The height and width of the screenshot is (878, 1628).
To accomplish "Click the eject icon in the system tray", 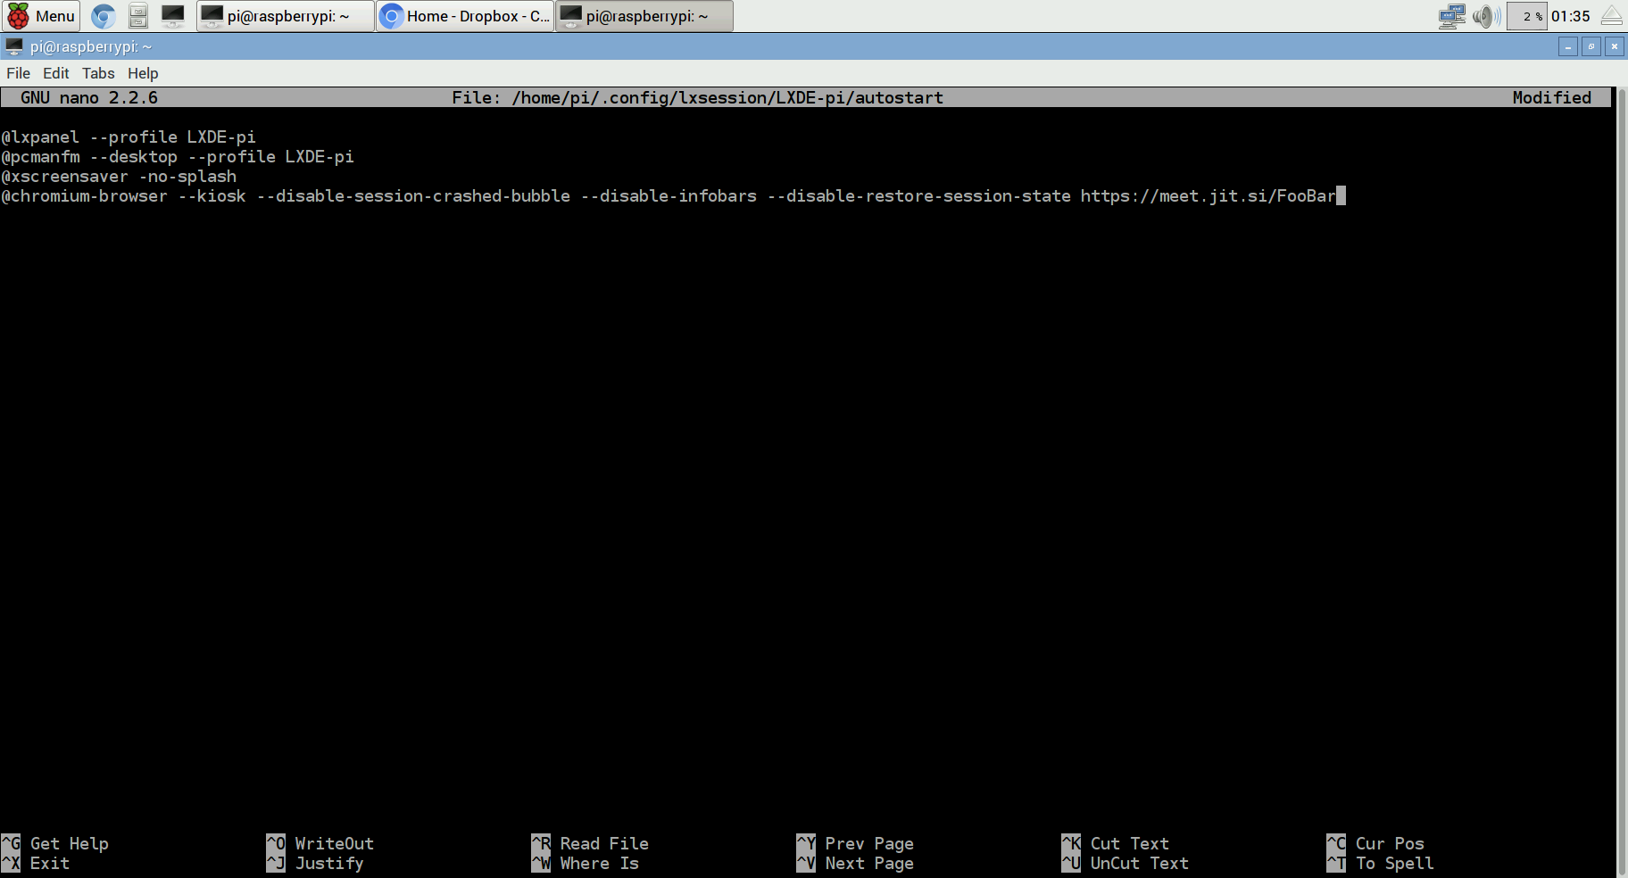I will [1612, 16].
